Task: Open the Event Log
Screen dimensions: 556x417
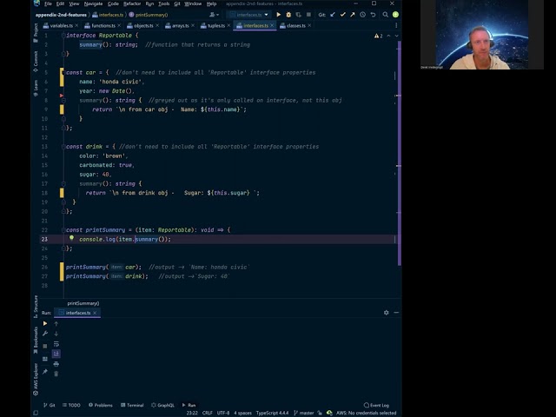Action: pyautogui.click(x=376, y=405)
